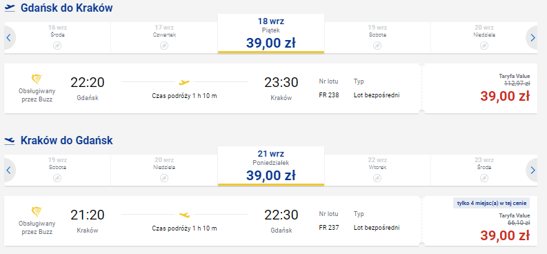Click 'tylko 4 miejsc(a) w tej cenie' badge
547x254 pixels.
pos(492,203)
